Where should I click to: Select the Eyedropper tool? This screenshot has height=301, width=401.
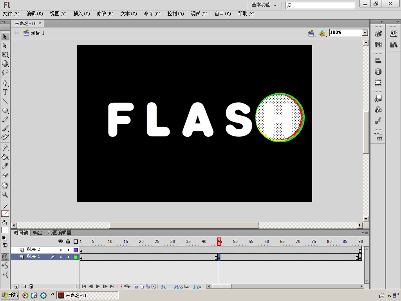pos(5,166)
